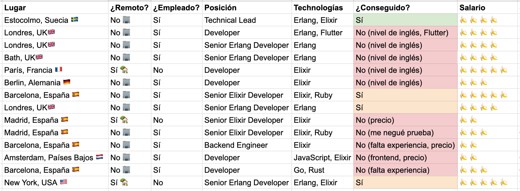Viewport: 520px width, 191px height.
Task: Select the 'JavaScript, Elixir' technologies cell
Action: [x=323, y=157]
